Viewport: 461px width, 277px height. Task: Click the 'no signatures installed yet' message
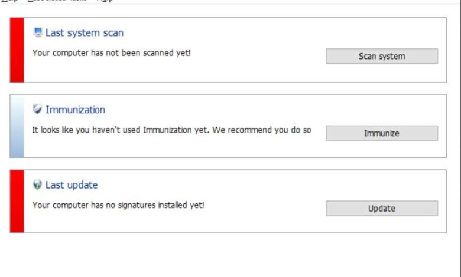[x=118, y=205]
